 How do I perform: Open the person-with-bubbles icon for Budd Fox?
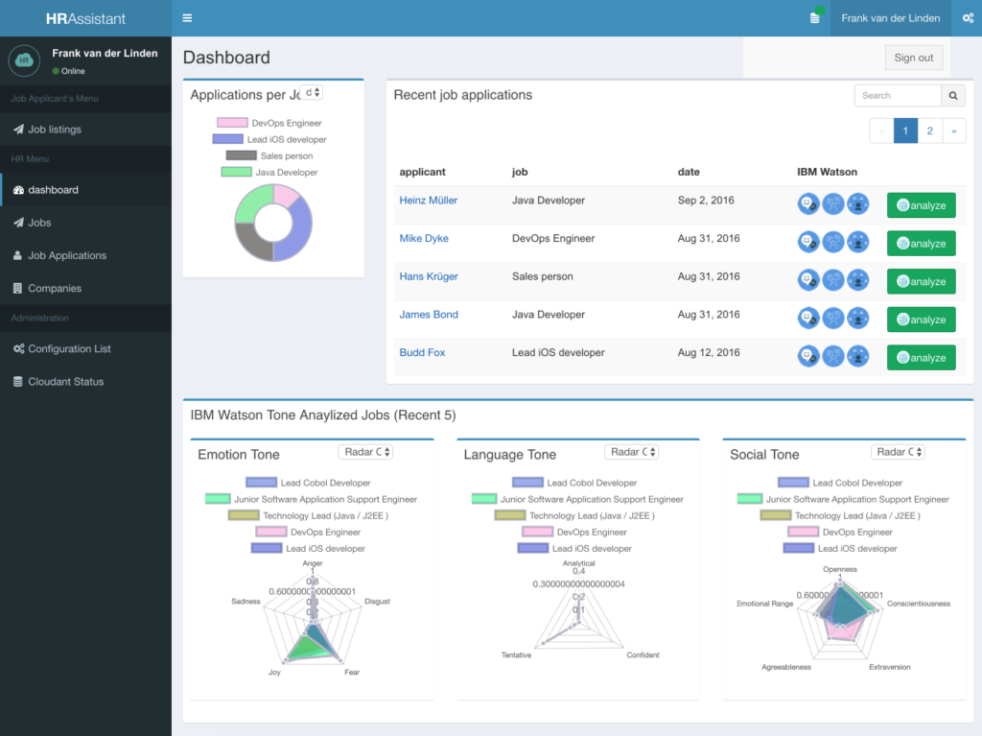pyautogui.click(x=833, y=356)
